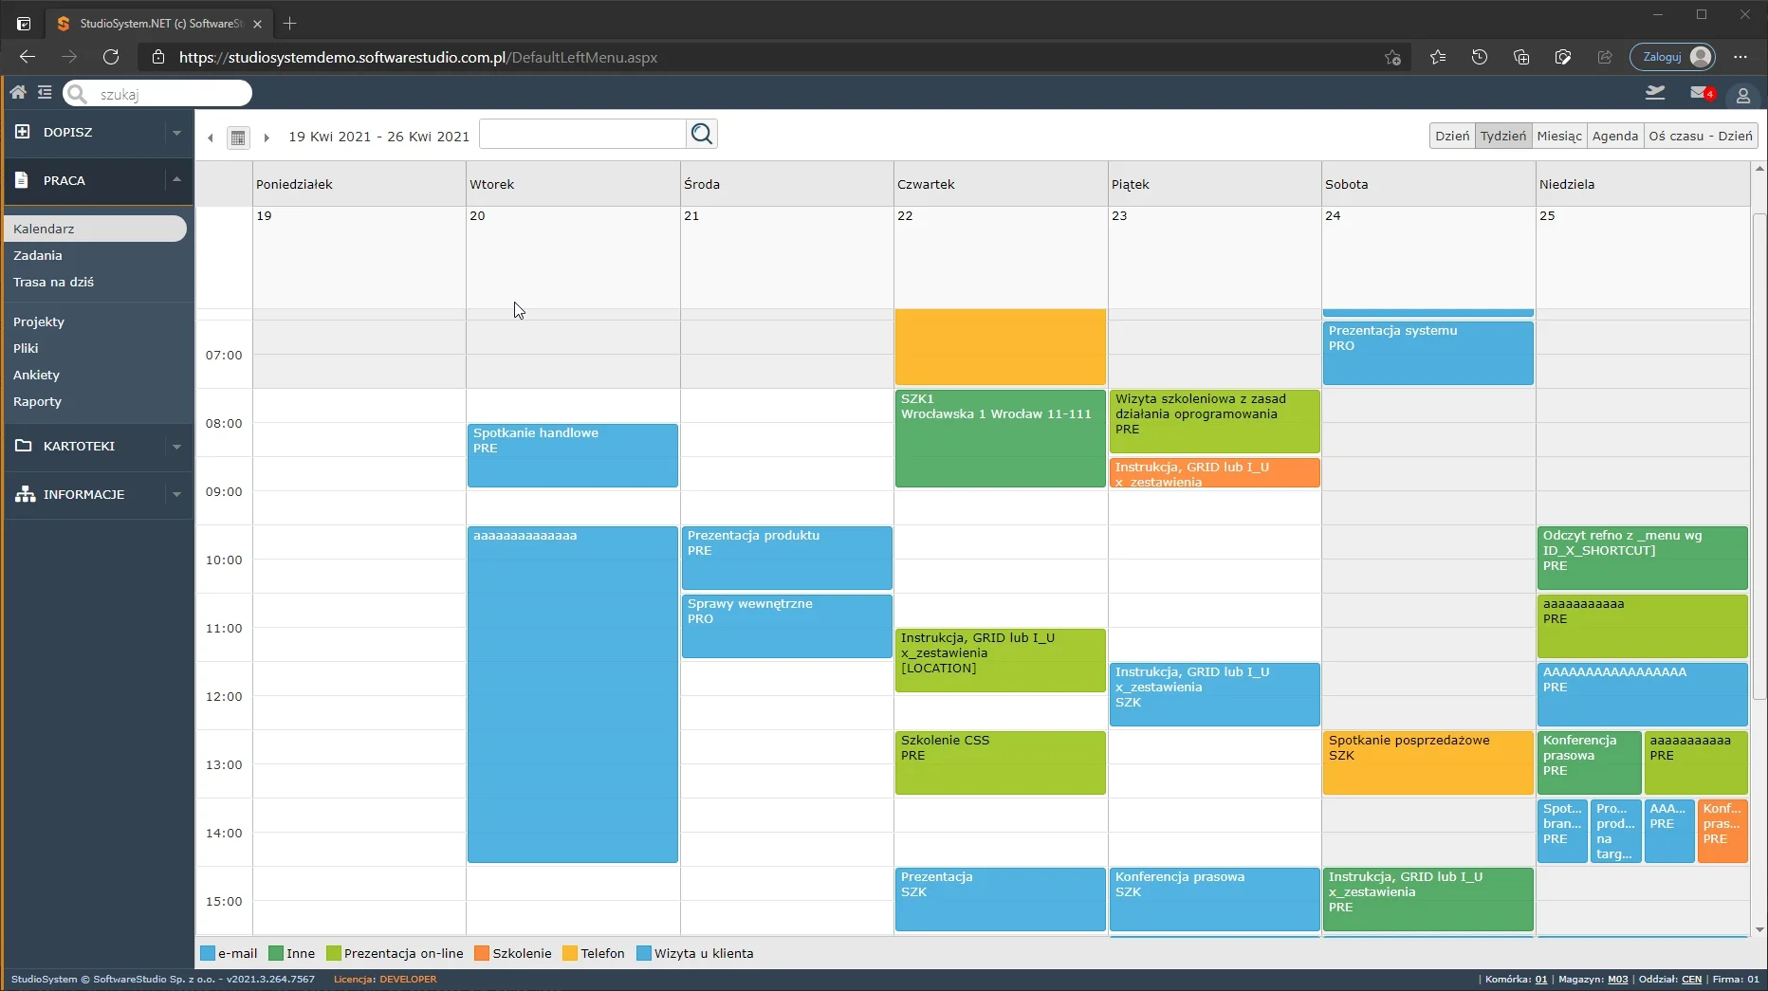This screenshot has height=991, width=1768.
Task: Go to previous week arrow
Action: (211, 138)
